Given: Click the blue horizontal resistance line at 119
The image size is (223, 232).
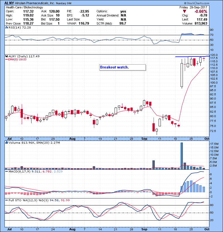Looking at the screenshot, I should (192, 56).
